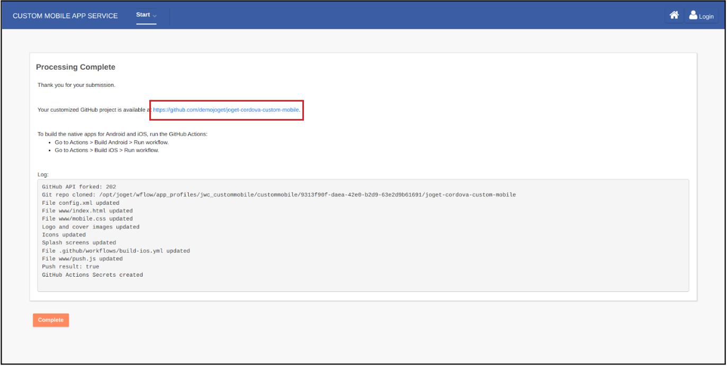Click the Processing Complete heading

coord(76,67)
